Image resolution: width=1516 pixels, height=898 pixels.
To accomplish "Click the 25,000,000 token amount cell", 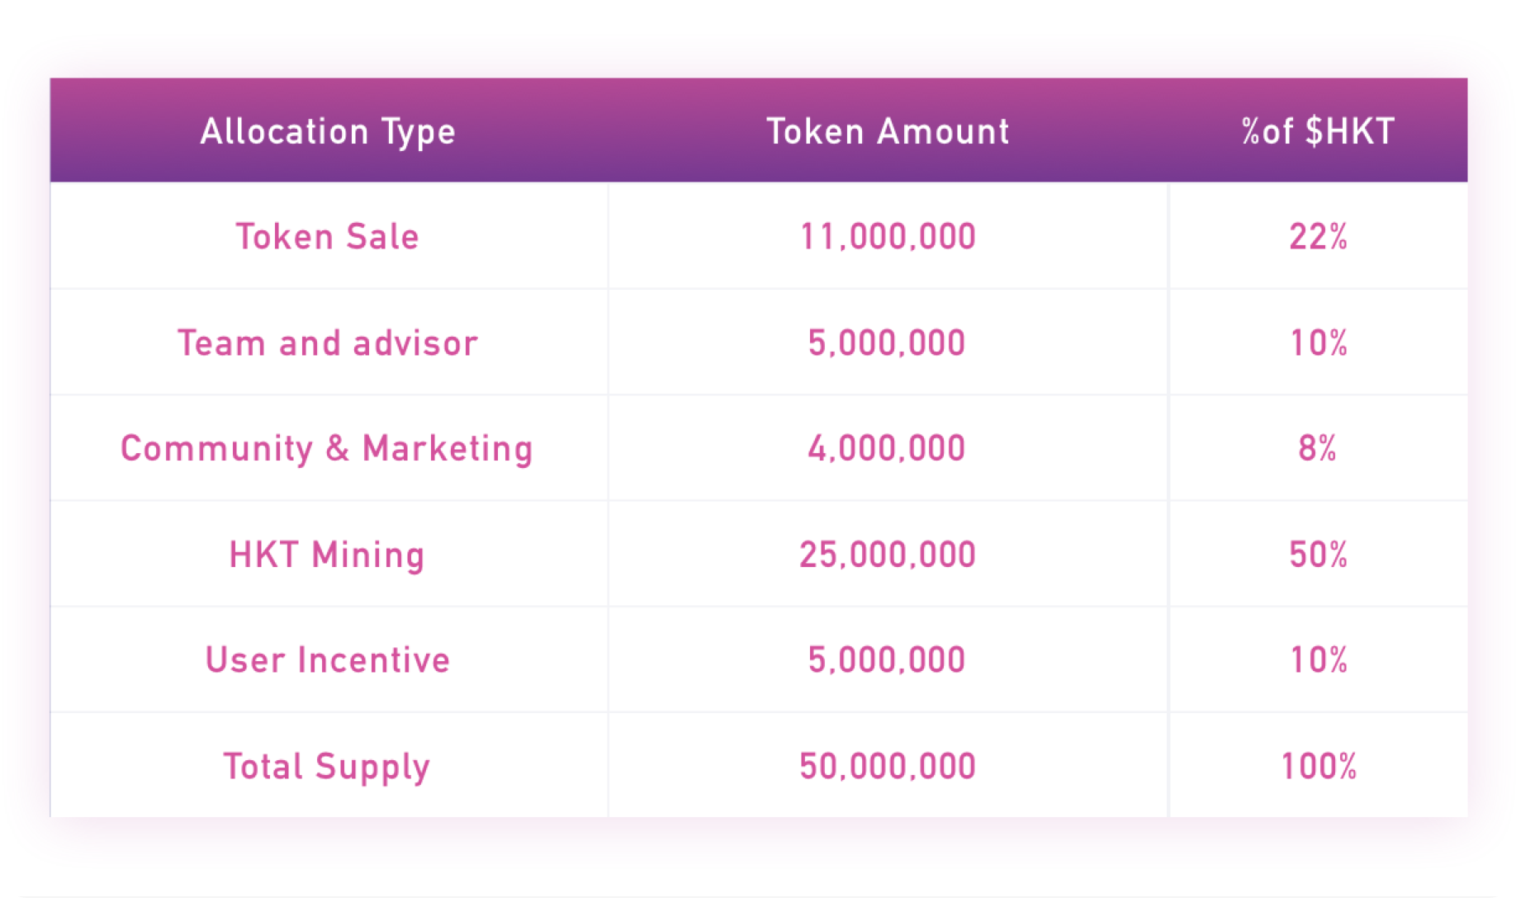I will pos(888,555).
